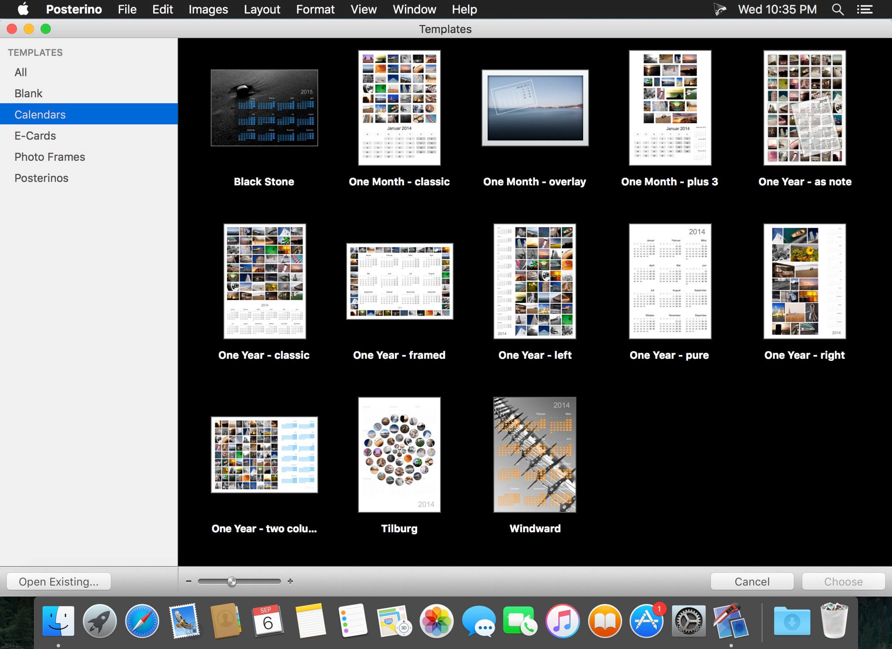This screenshot has width=892, height=649.
Task: Launch Safari from the dock
Action: point(142,621)
